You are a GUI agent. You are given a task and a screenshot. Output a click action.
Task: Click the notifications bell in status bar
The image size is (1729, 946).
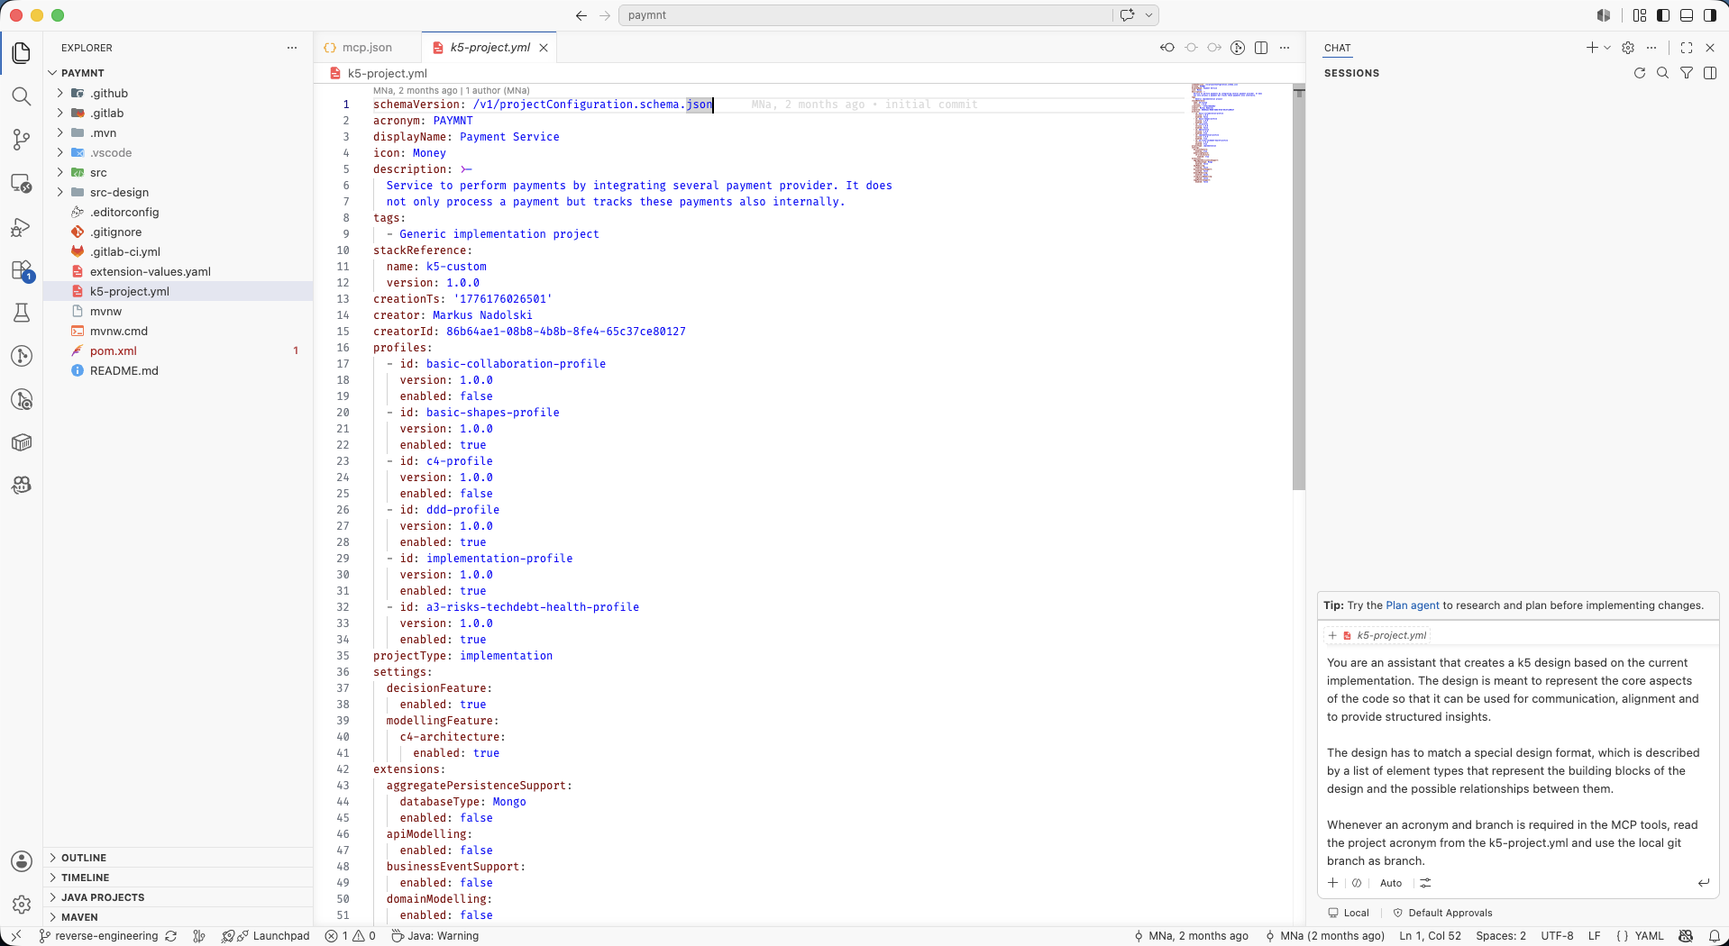coord(1715,936)
